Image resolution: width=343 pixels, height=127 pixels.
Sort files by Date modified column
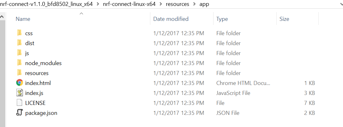point(171,19)
